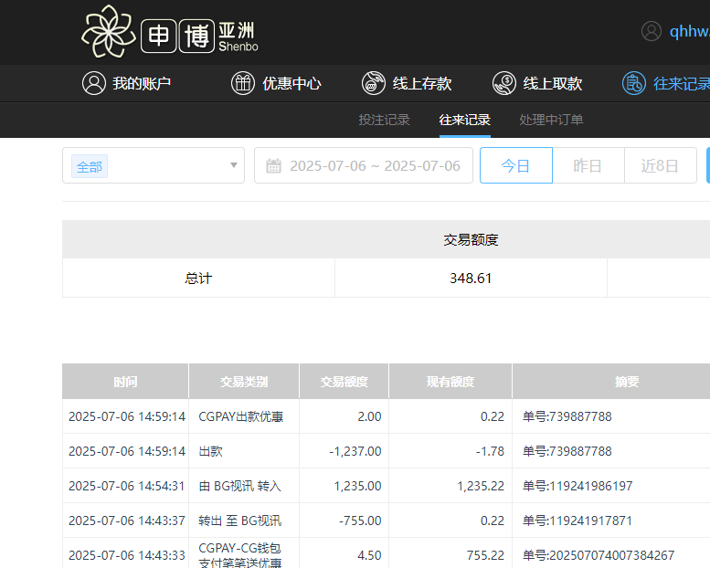Open 线上存款 menu item

click(421, 83)
